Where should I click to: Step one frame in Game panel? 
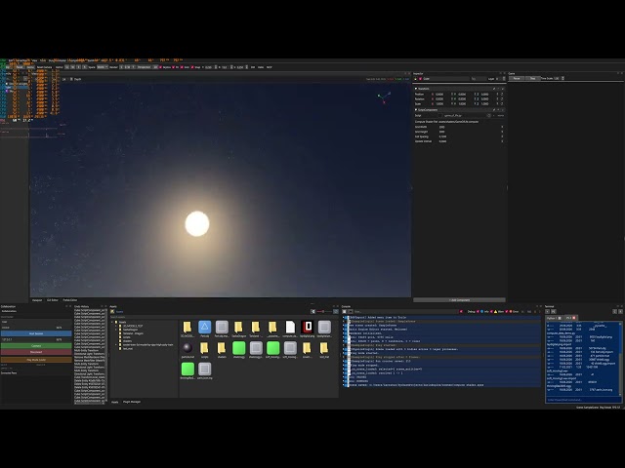[532, 78]
